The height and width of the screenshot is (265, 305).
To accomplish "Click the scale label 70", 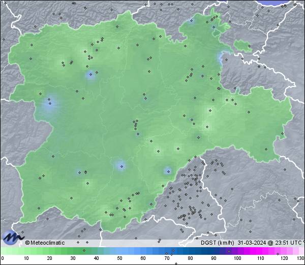I will tap(167, 258).
